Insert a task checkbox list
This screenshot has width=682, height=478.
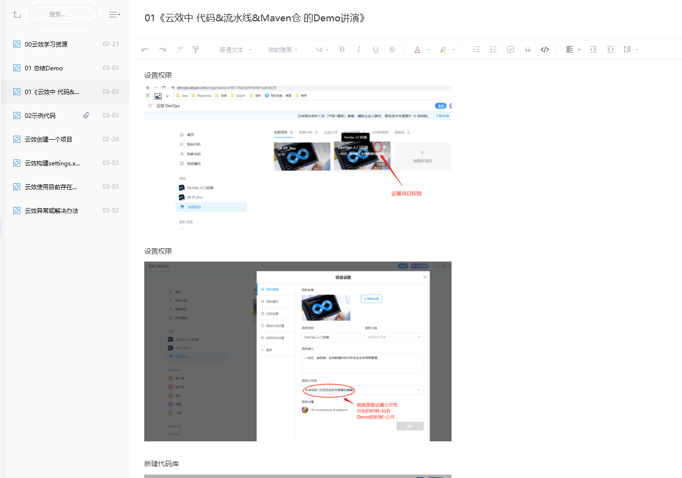coord(511,50)
